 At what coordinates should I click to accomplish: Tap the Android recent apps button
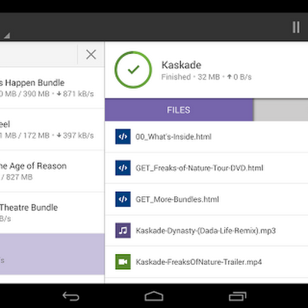[237, 296]
